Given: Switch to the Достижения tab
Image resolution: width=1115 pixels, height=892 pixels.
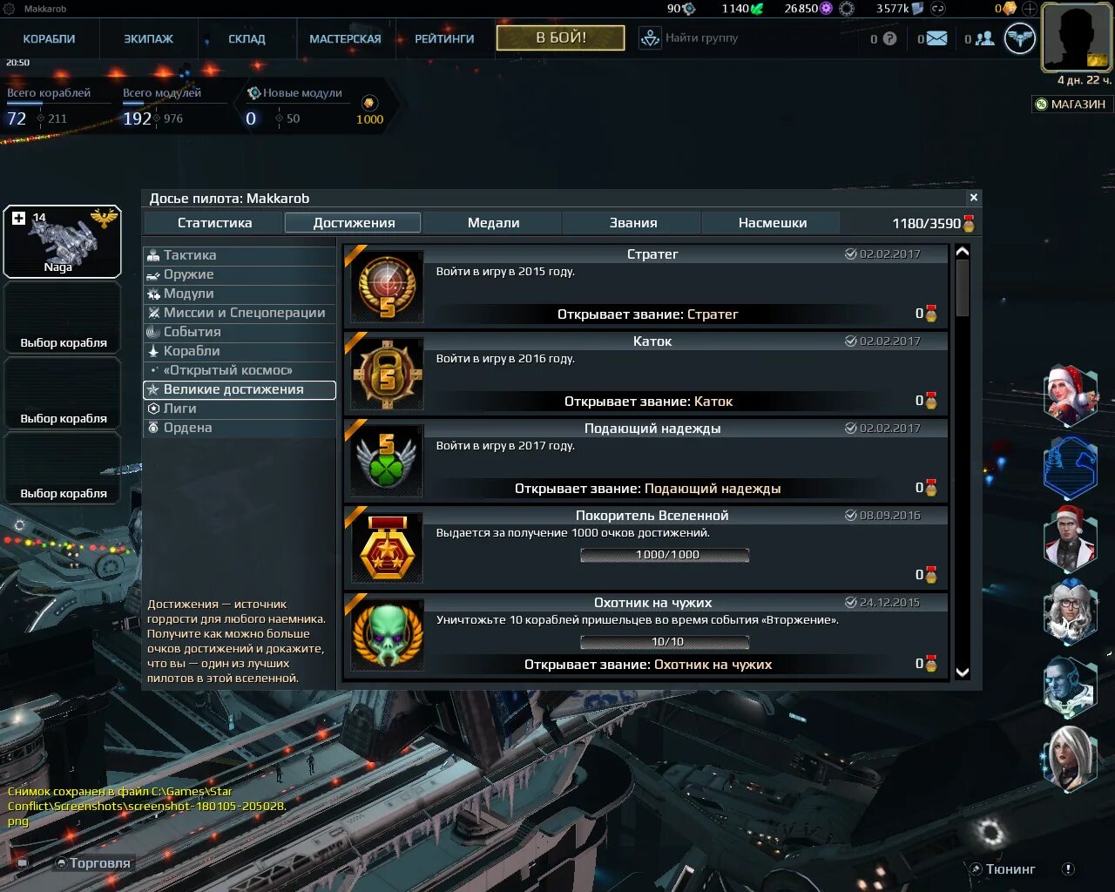Looking at the screenshot, I should [353, 223].
